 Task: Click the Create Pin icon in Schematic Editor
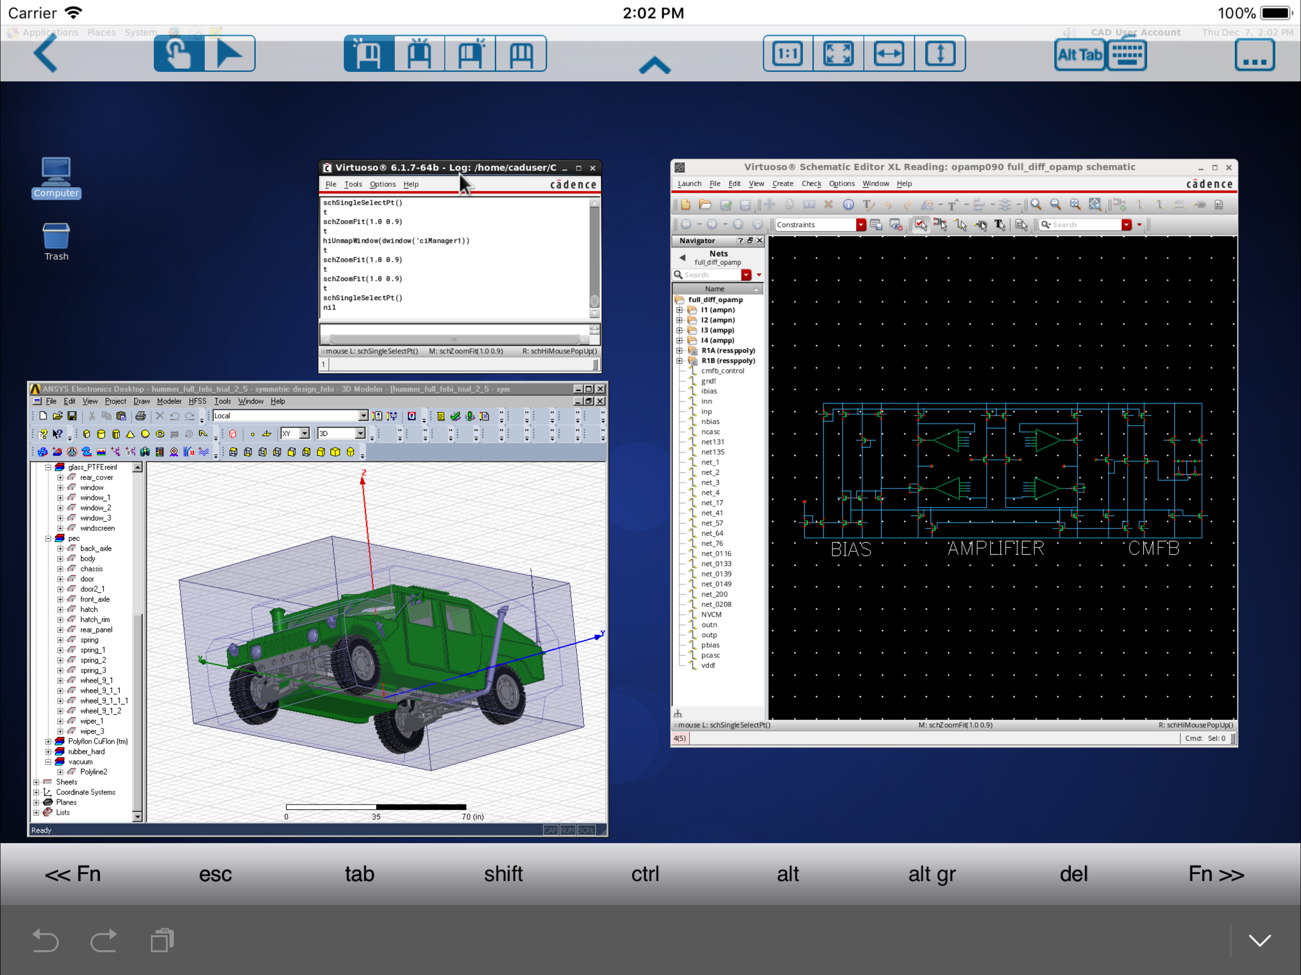(1200, 205)
